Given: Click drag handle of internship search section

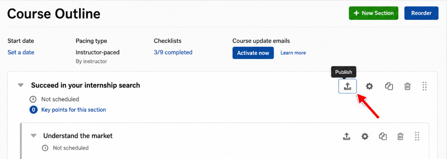Looking at the screenshot, I should click(424, 86).
